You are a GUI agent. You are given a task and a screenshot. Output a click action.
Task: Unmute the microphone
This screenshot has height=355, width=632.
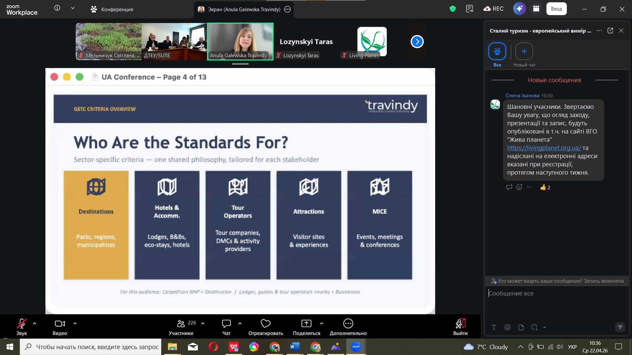21,324
